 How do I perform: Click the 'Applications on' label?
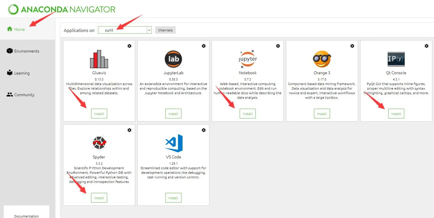point(79,30)
